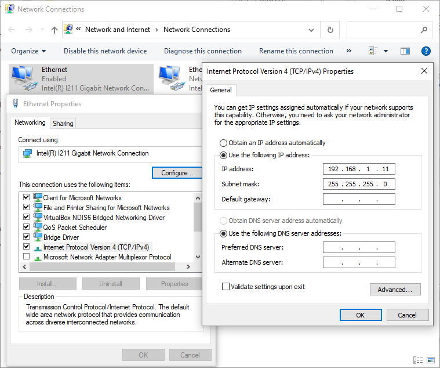This screenshot has height=368, width=440.
Task: Click in the search input box
Action: pos(383,30)
